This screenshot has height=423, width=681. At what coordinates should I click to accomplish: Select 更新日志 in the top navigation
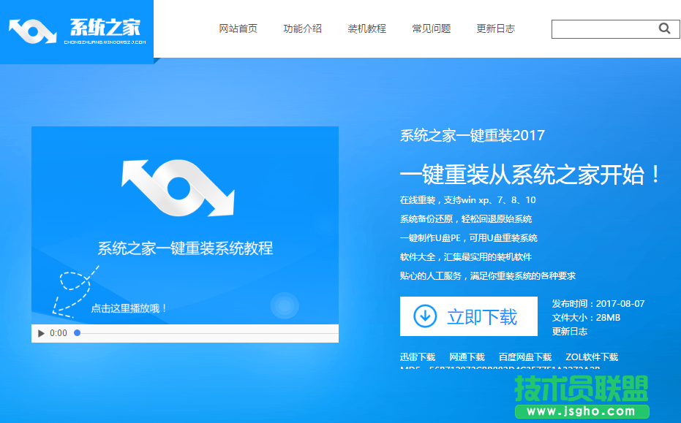pos(496,28)
